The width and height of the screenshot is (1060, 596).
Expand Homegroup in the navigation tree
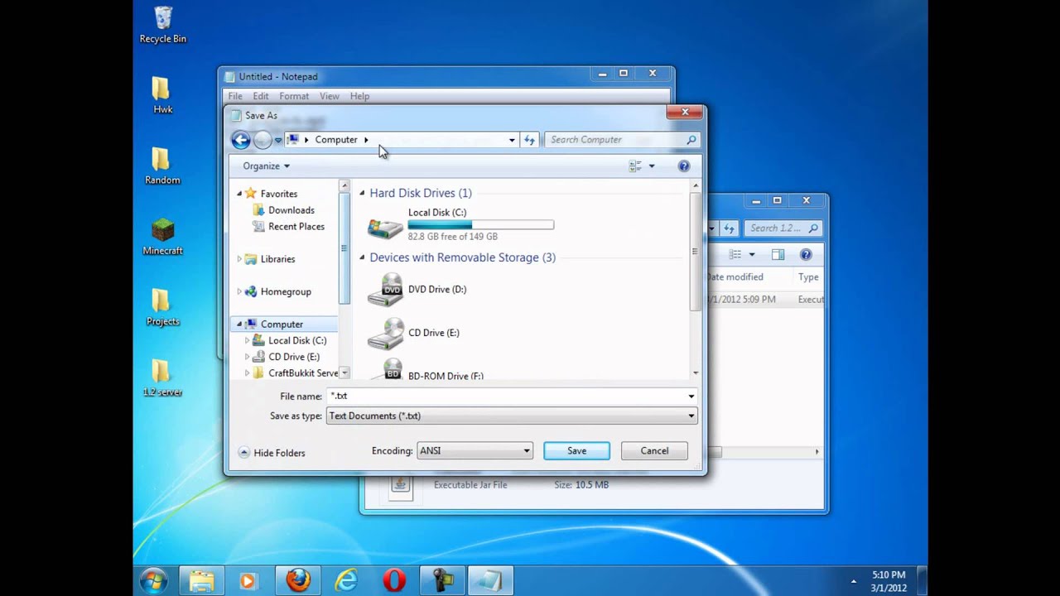239,291
